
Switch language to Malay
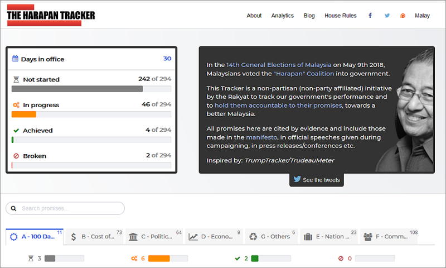(x=422, y=16)
